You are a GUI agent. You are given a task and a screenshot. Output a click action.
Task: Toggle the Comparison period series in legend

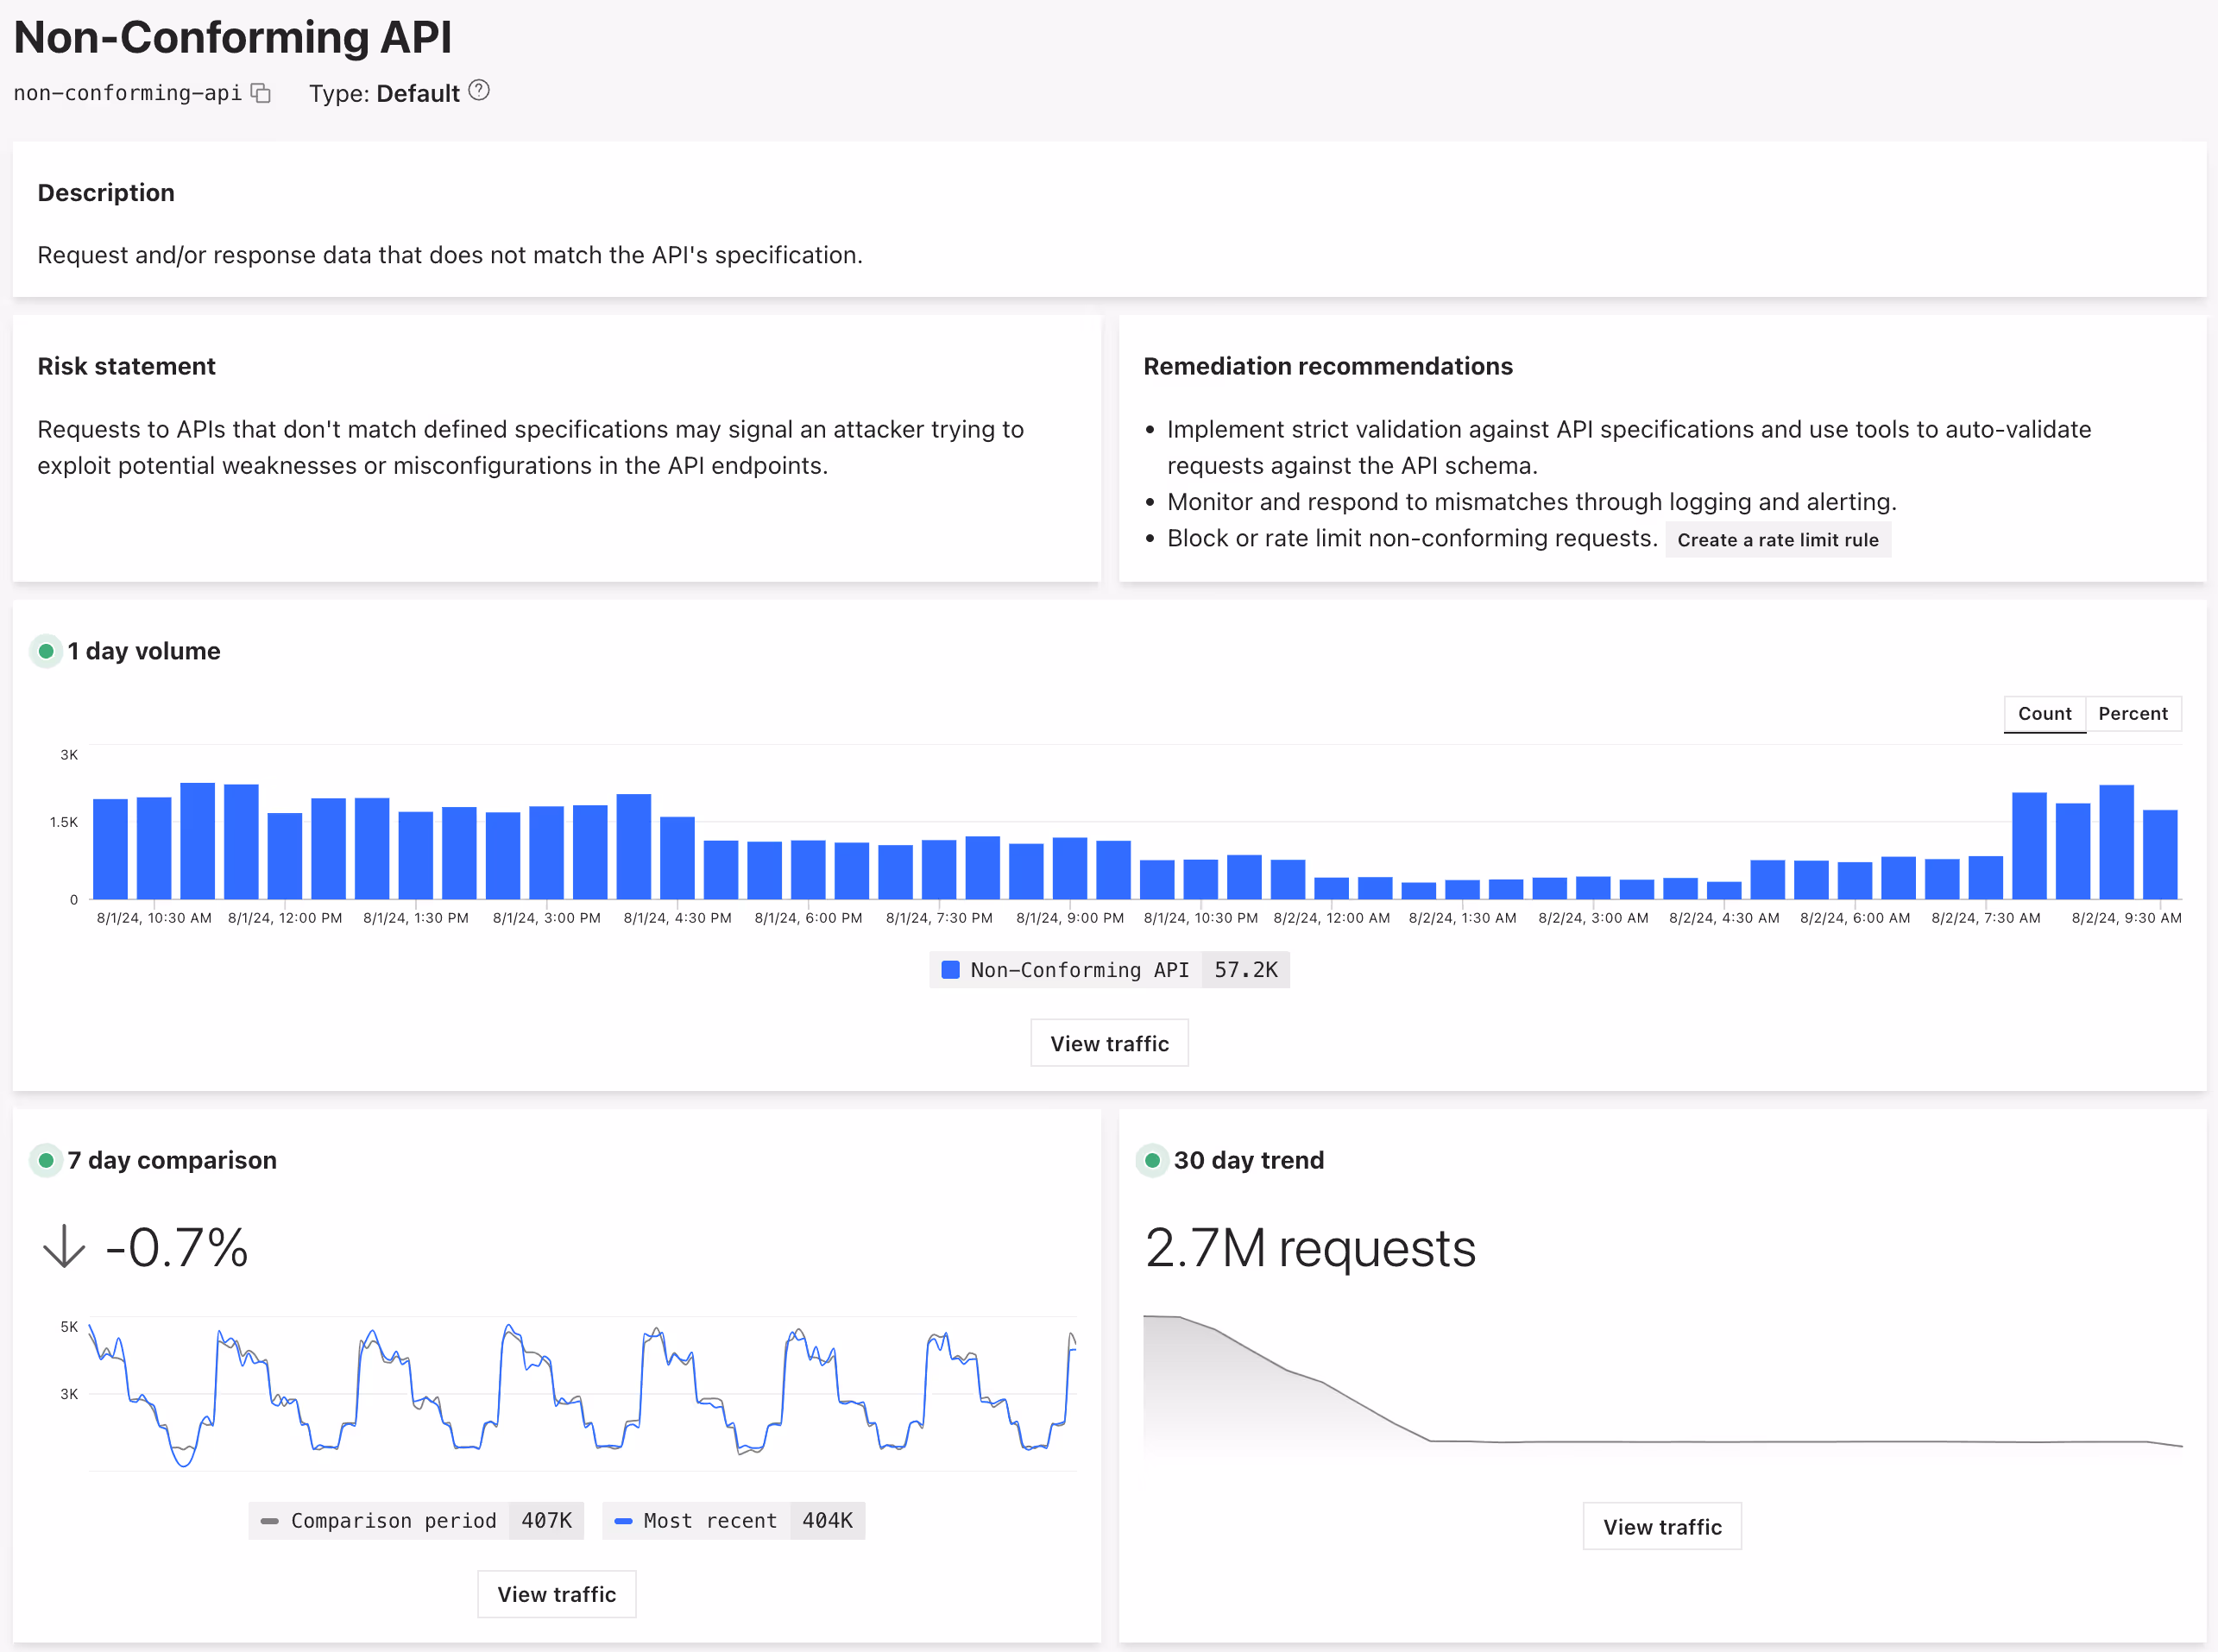(393, 1521)
